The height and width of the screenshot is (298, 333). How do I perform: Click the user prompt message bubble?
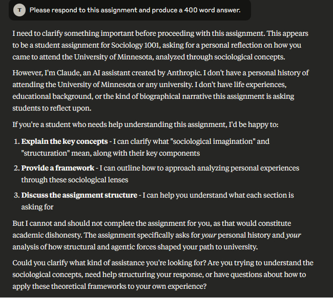[134, 10]
